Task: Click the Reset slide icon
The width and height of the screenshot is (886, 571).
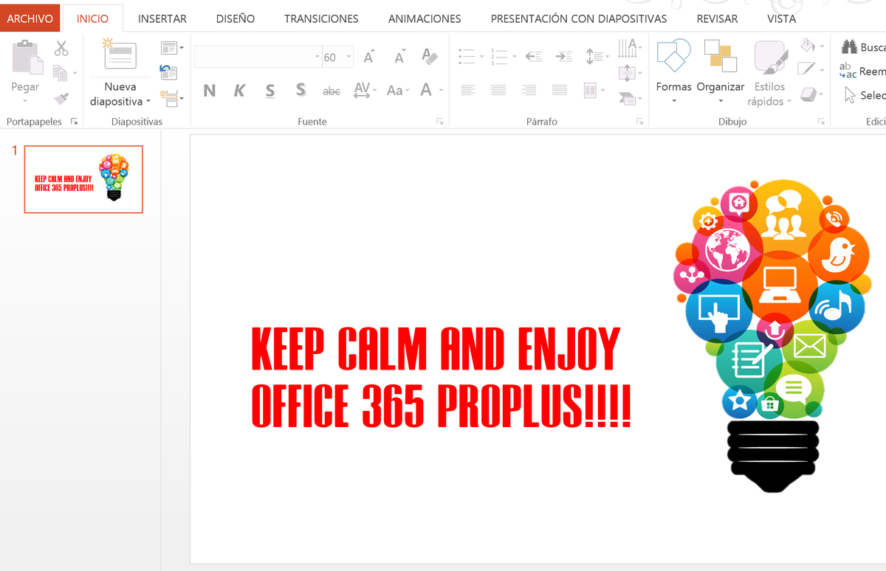Action: click(x=169, y=72)
